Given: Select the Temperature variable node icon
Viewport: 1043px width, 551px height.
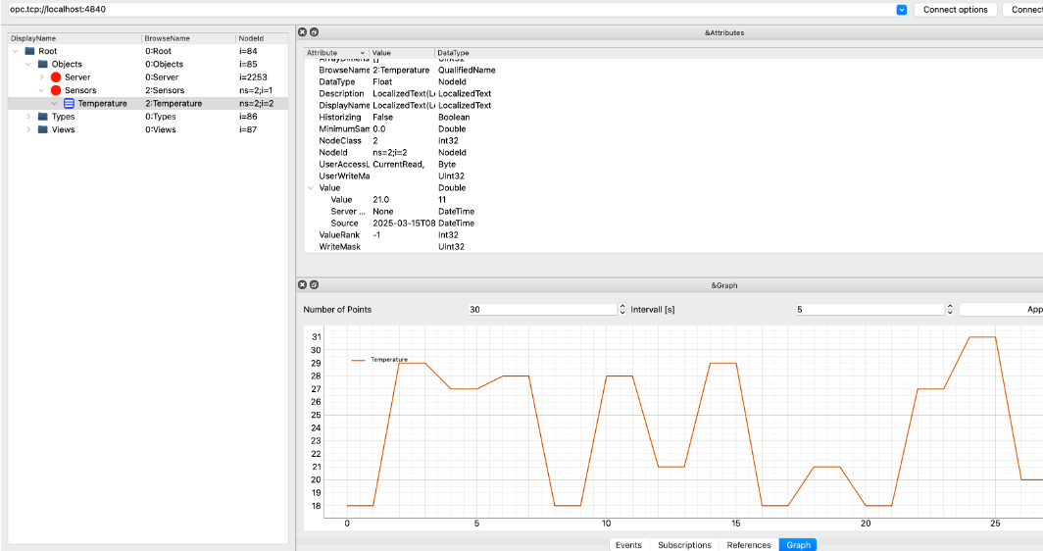Looking at the screenshot, I should (69, 103).
